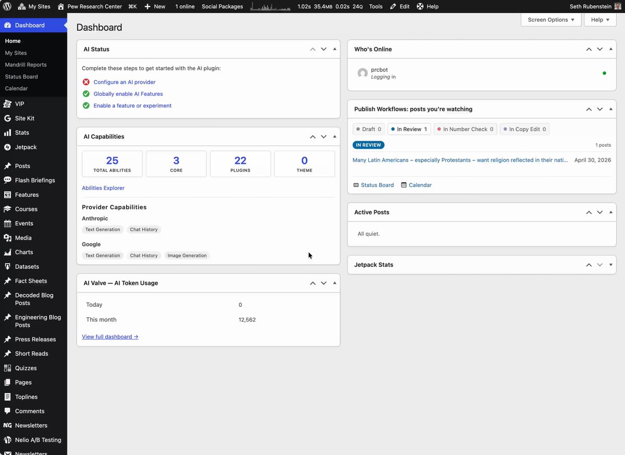Open the Tools admin bar menu
Image resolution: width=625 pixels, height=455 pixels.
[376, 7]
